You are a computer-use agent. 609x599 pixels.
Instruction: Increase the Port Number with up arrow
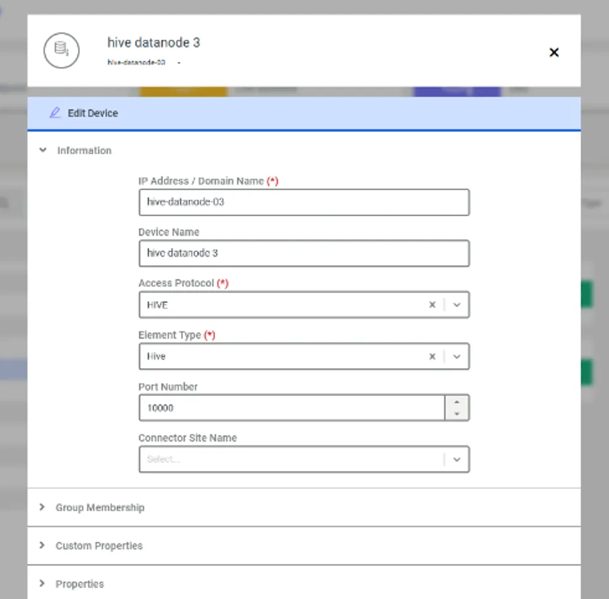coord(457,402)
